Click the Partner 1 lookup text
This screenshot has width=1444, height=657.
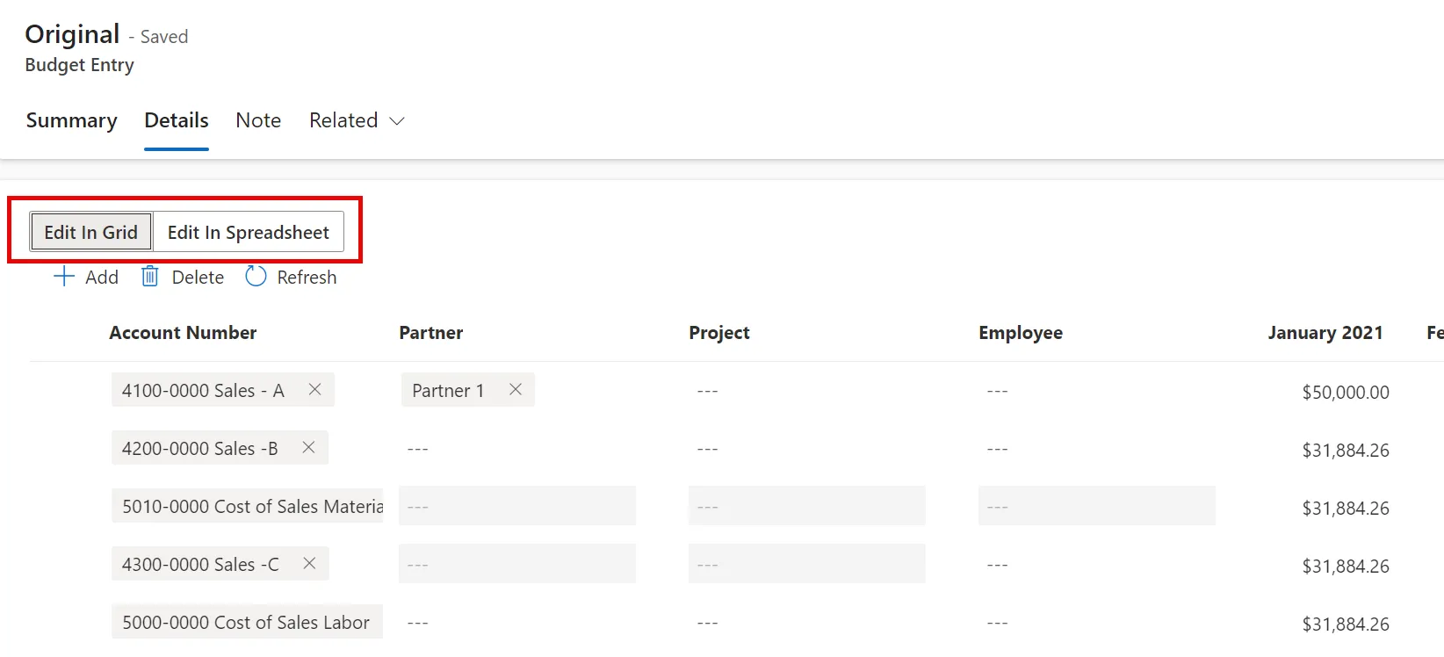[448, 390]
